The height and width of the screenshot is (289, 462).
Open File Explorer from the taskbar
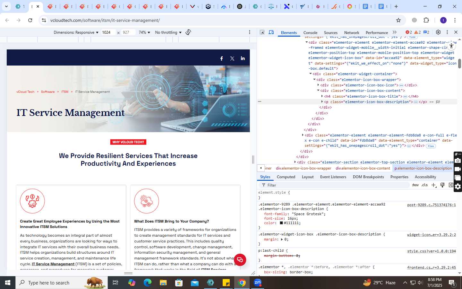click(x=163, y=283)
